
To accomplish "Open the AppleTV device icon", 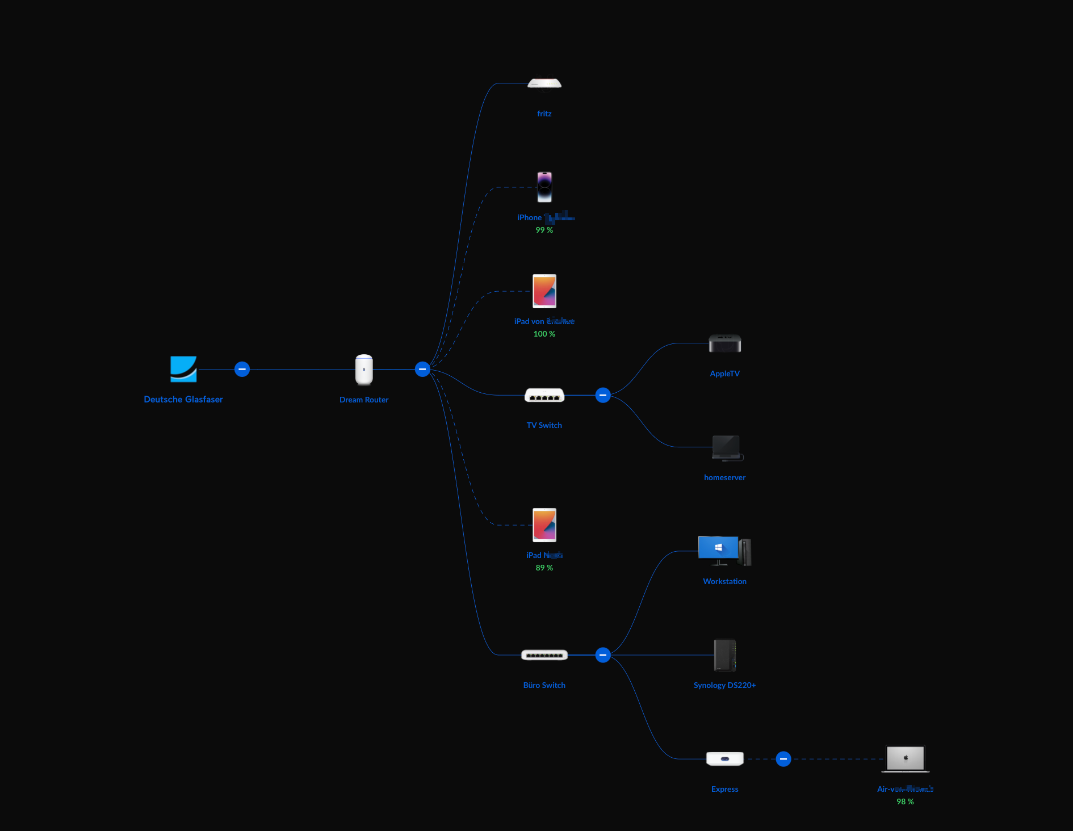I will pyautogui.click(x=725, y=343).
